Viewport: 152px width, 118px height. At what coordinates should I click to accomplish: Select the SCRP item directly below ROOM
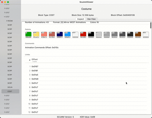10,25
